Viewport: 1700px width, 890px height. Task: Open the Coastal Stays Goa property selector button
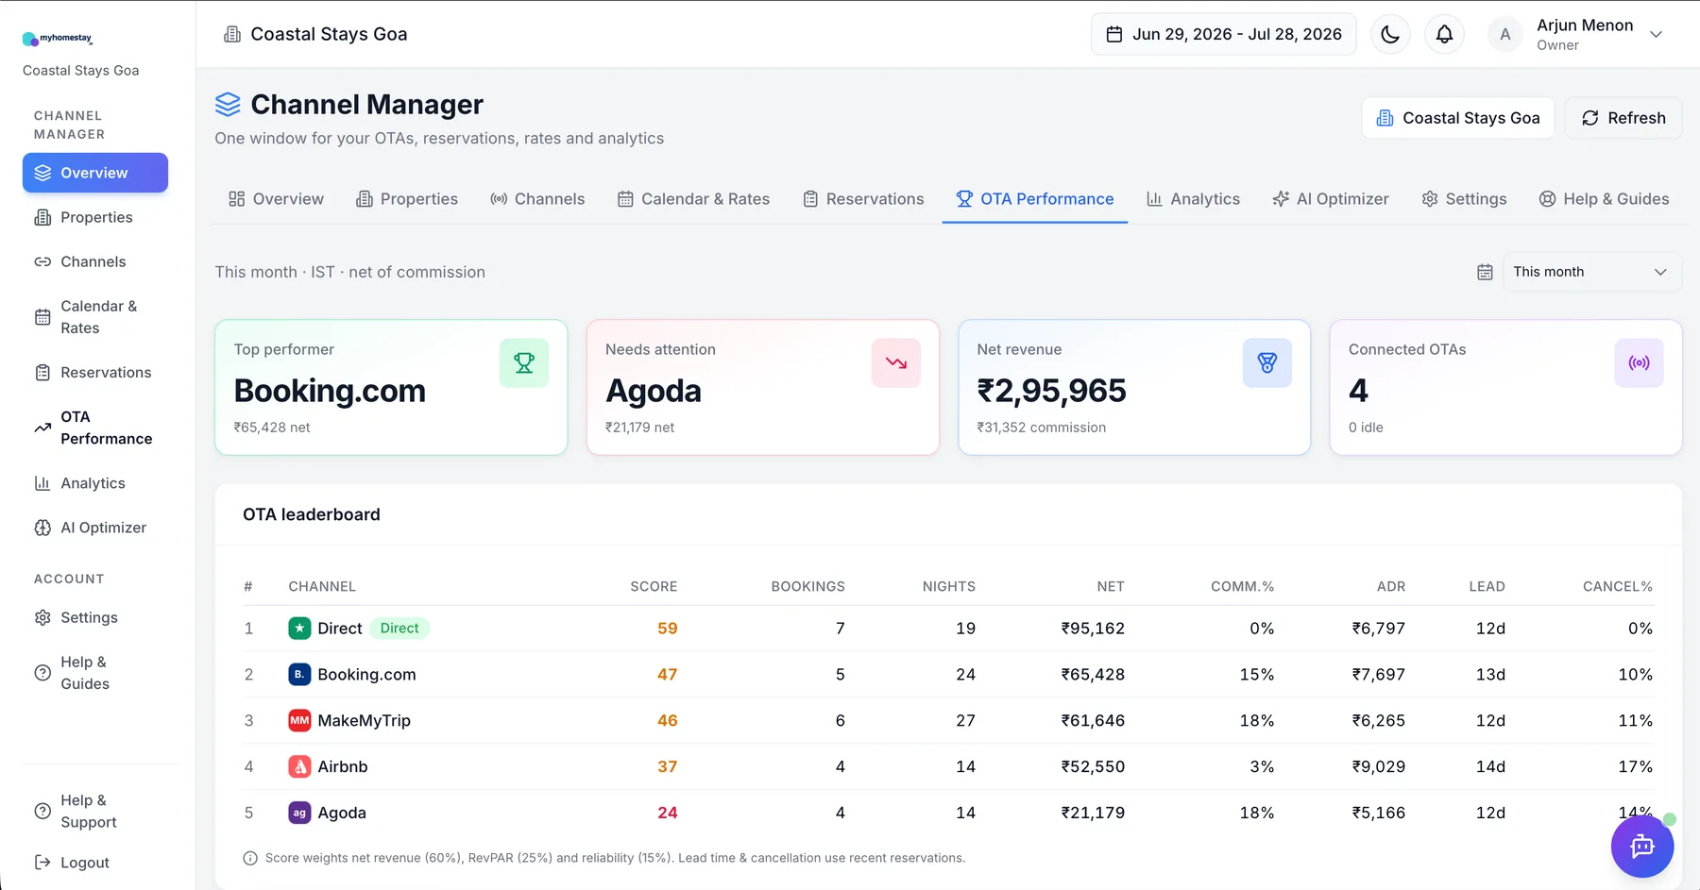[x=1457, y=118]
